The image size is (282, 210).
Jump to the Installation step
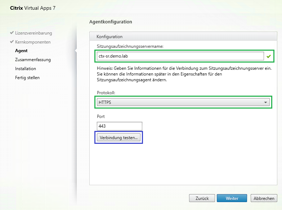[26, 69]
